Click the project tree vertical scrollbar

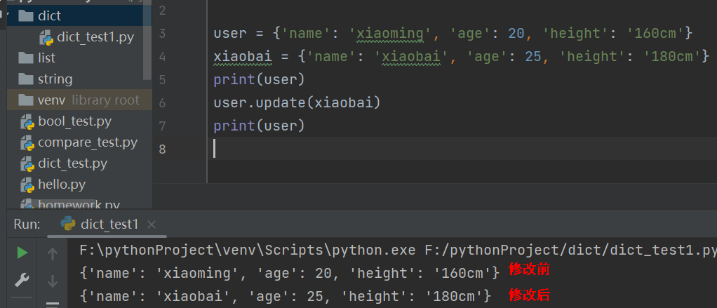147,42
